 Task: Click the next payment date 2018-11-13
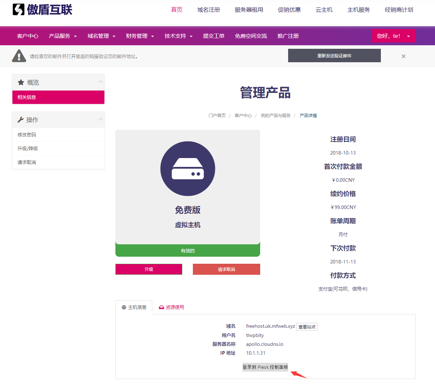coord(343,262)
